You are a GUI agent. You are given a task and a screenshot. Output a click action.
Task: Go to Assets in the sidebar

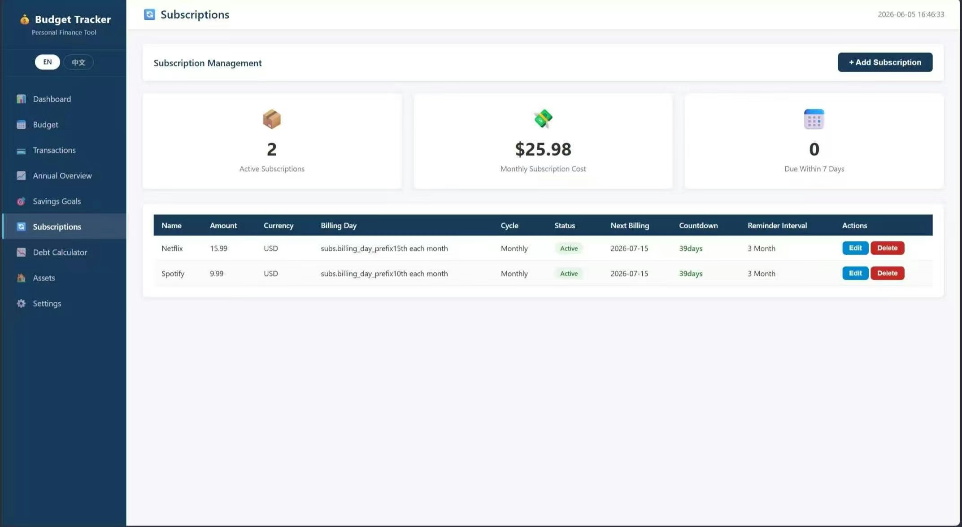tap(65, 278)
